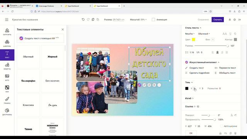Switch to the Женщины browser tab
This screenshot has width=247, height=139.
(x=20, y=6)
